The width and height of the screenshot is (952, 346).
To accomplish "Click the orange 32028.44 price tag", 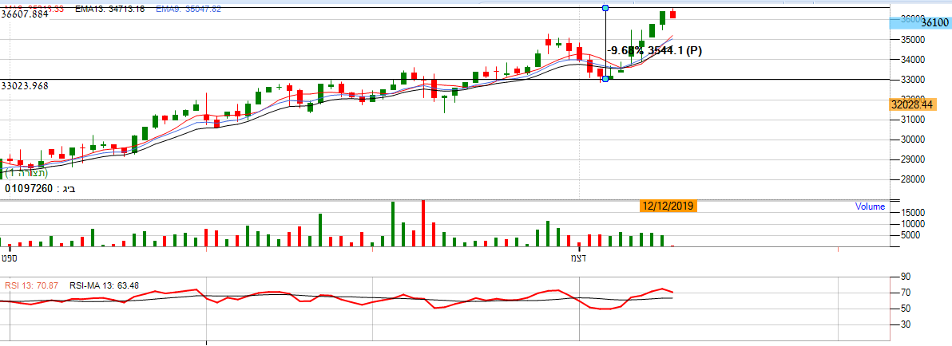I will pyautogui.click(x=912, y=104).
